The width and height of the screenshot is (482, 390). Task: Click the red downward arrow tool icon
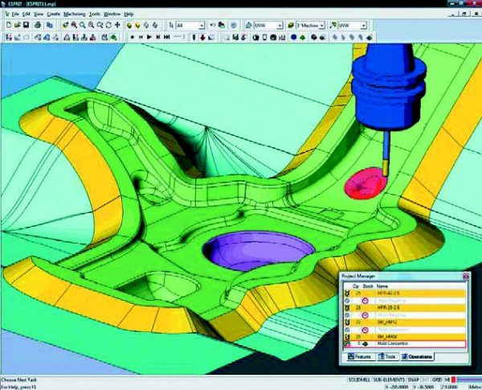point(202,37)
